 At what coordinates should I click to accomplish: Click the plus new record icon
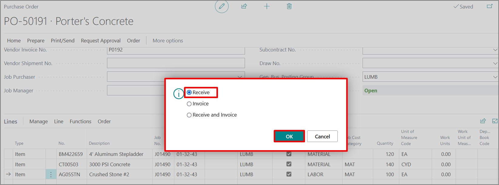[x=267, y=6]
